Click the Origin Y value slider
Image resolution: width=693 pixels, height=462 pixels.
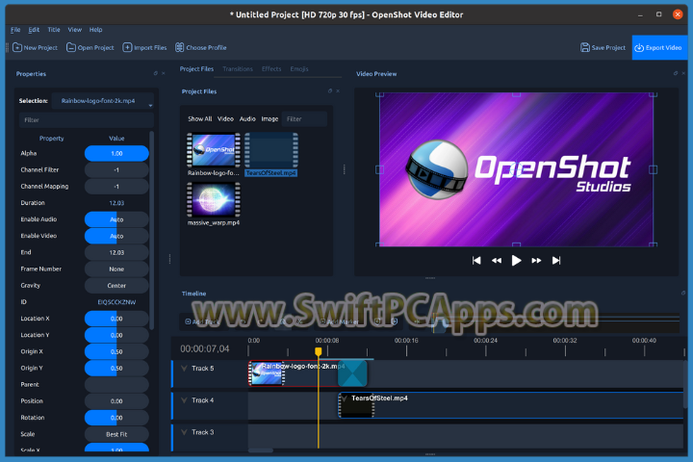(116, 368)
